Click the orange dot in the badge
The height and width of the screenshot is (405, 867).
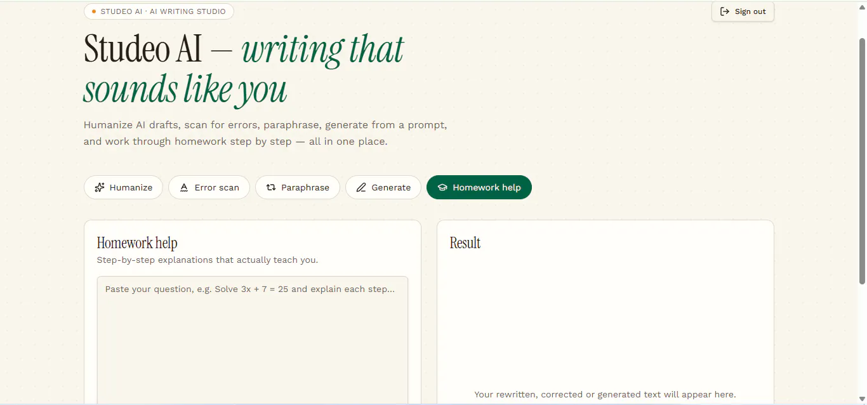tap(94, 11)
